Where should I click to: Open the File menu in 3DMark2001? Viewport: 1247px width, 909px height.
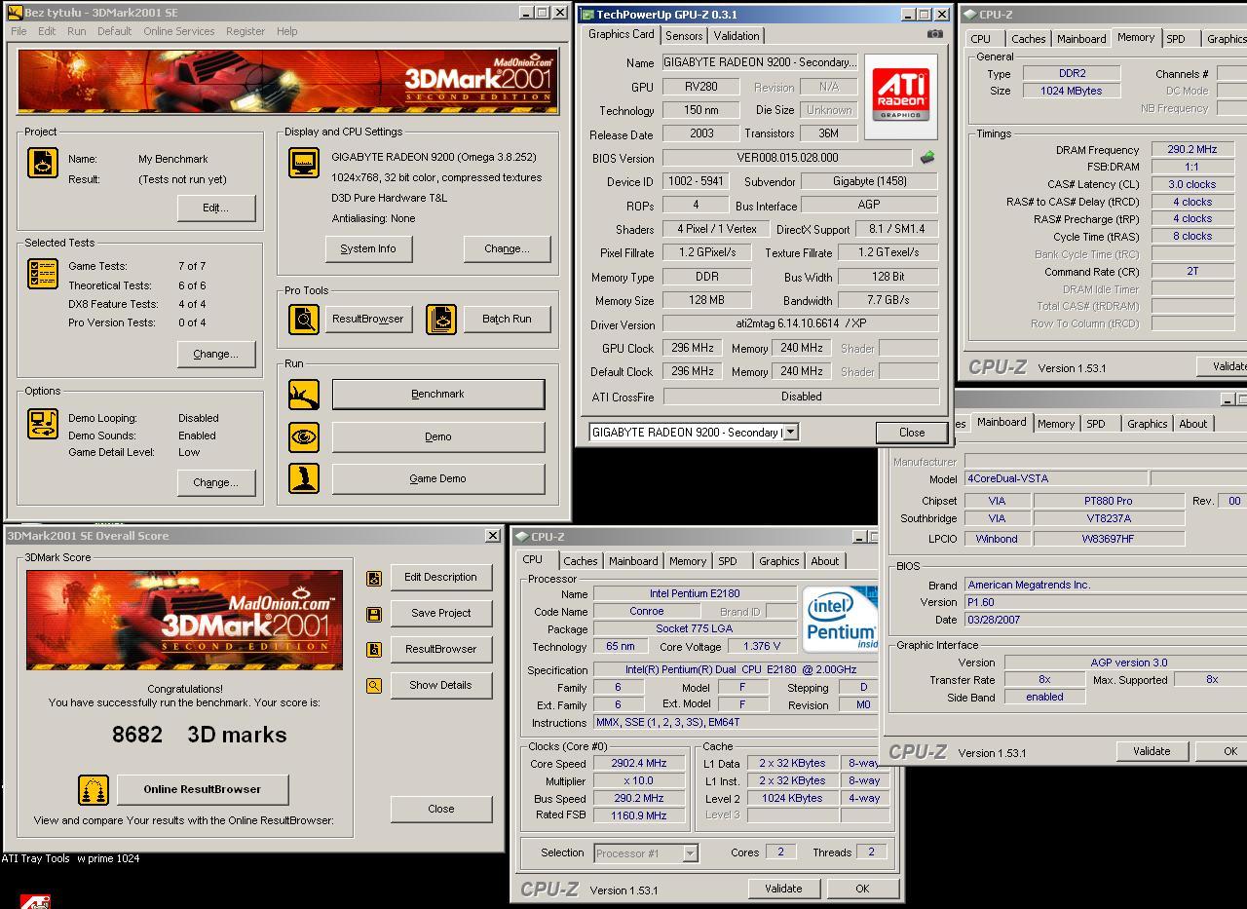(19, 31)
